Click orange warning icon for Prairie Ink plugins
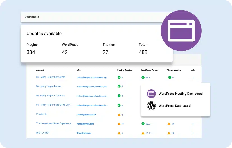This screenshot has height=148, width=232. (119, 115)
